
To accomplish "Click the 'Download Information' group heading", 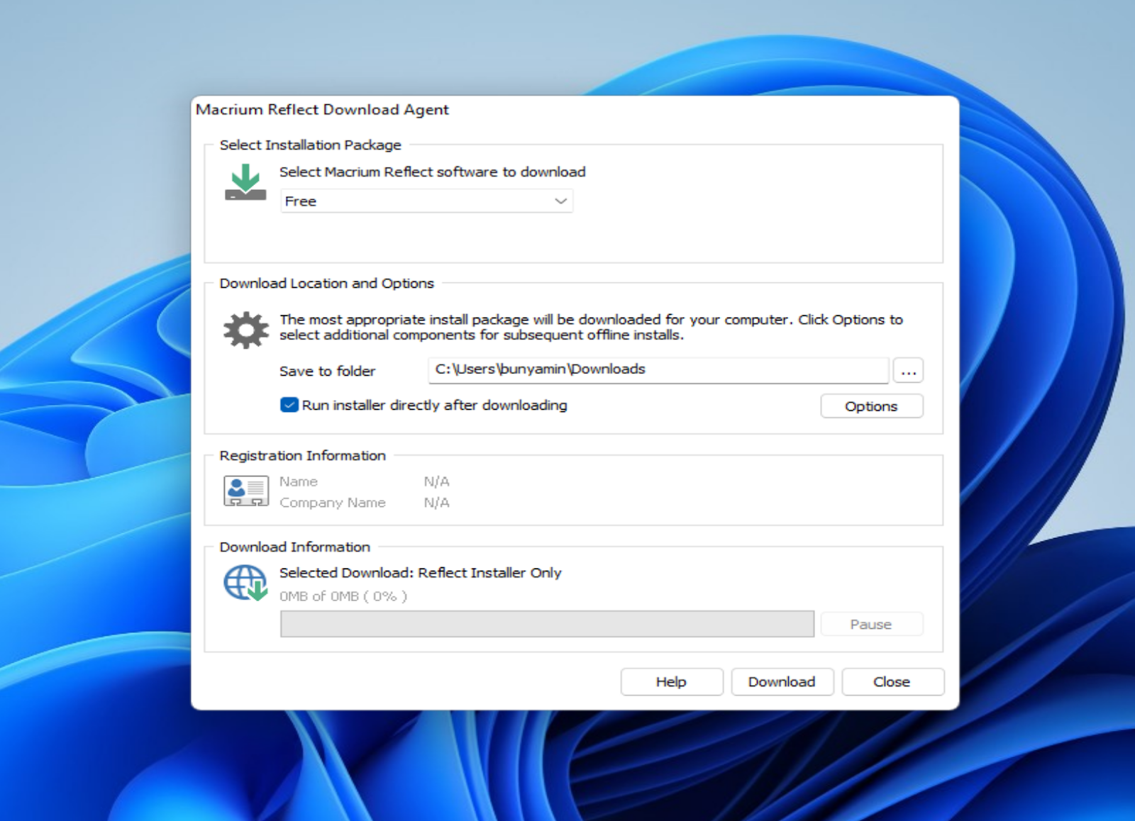I will [294, 547].
